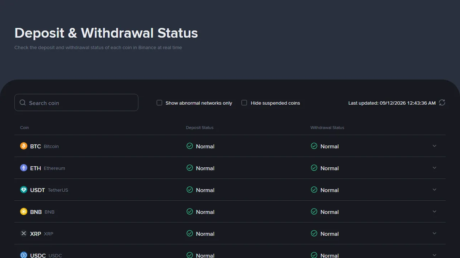Viewport: 460px width, 258px height.
Task: Click ETH withdrawal Normal text
Action: (330, 168)
